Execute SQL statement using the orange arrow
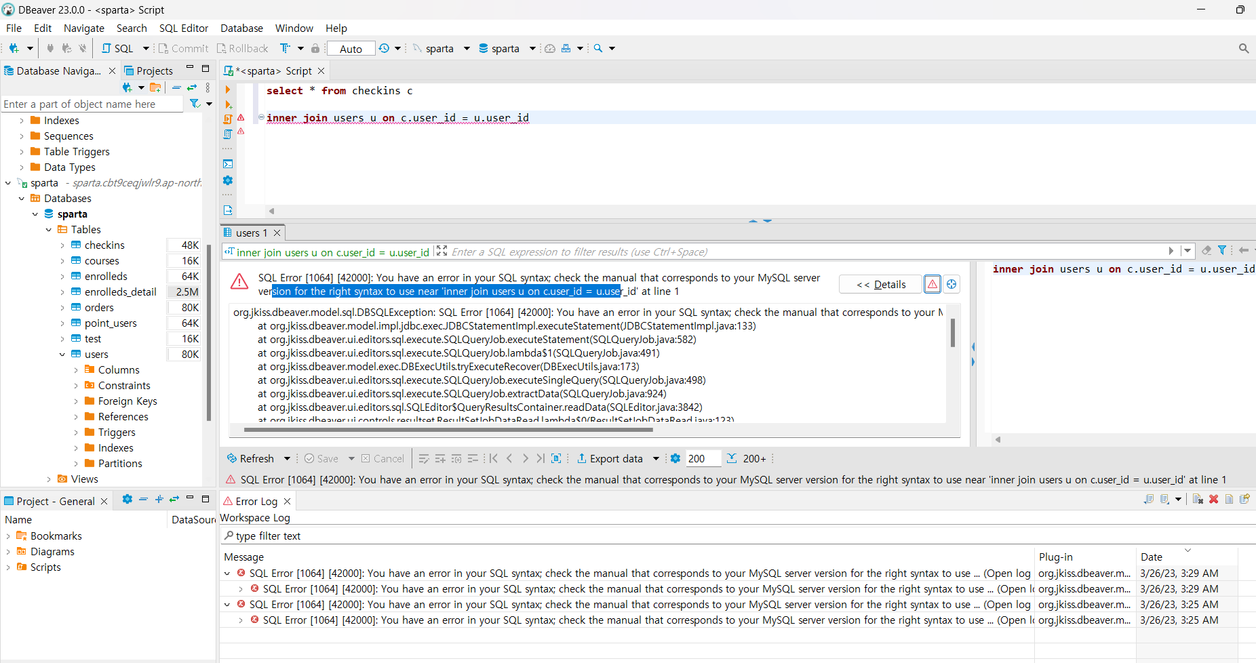 [x=228, y=89]
